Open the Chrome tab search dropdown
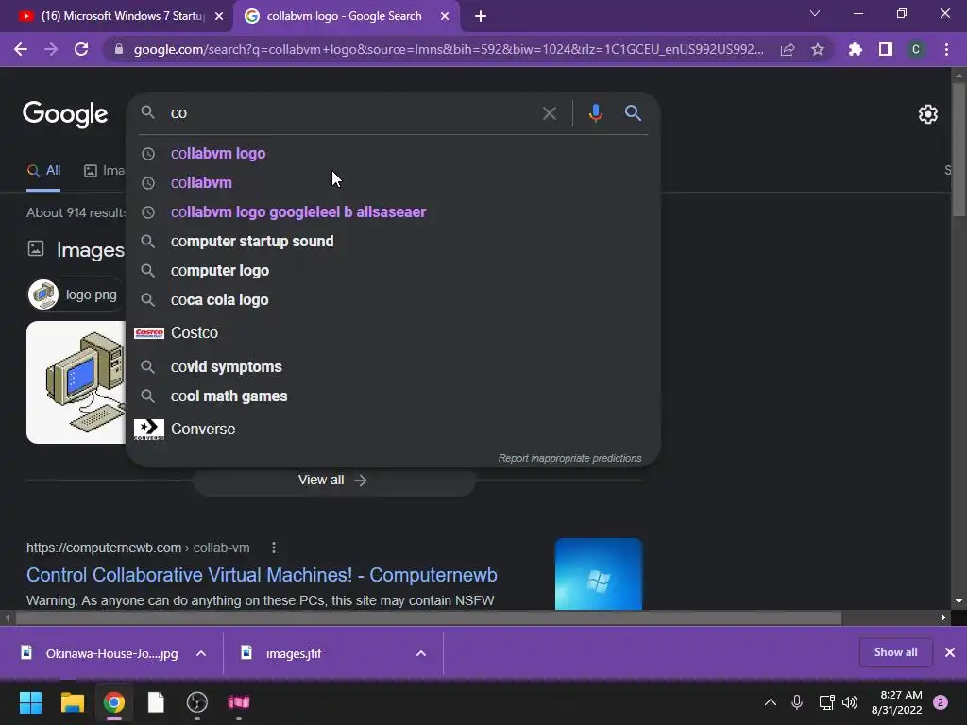This screenshot has height=725, width=967. pos(815,13)
